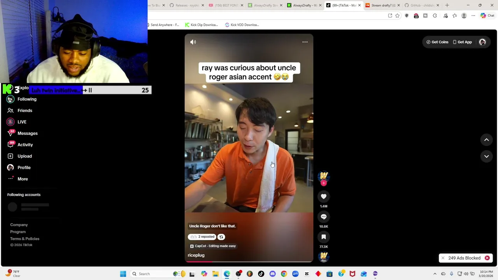Open the weather widget showing 76°F

(13, 274)
